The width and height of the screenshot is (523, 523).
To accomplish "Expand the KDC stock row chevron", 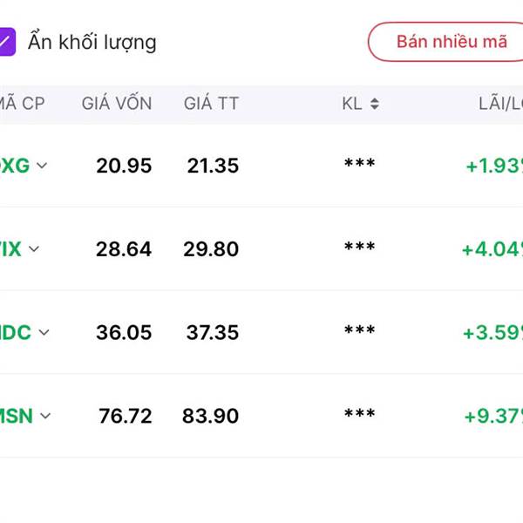I will [44, 332].
